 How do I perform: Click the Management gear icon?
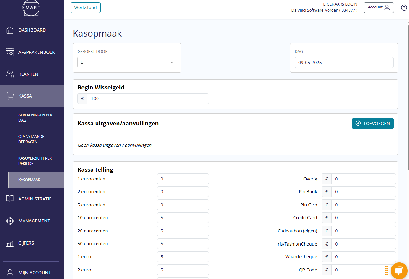(x=10, y=221)
